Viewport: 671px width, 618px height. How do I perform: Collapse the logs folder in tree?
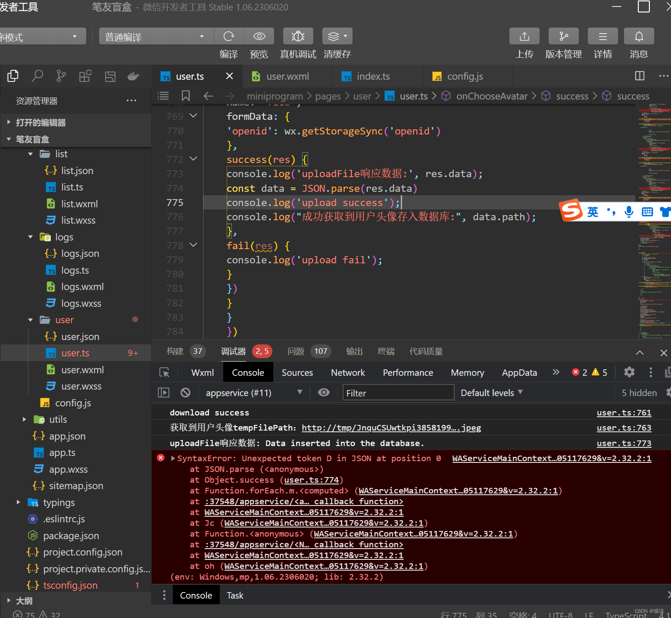point(31,237)
